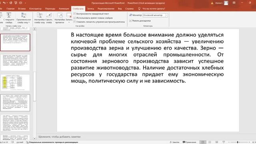This screenshot has width=256, height=144.
Task: Open the user account avatar
Action: pos(226,3)
